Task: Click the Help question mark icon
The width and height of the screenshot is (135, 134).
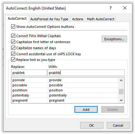Action: point(111,8)
